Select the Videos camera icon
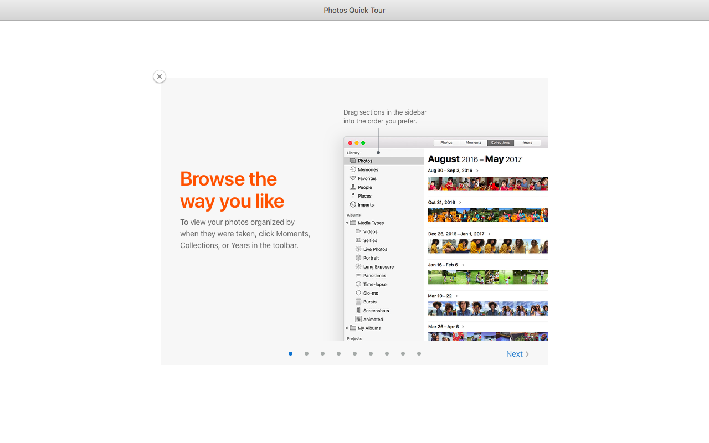This screenshot has height=443, width=709. (358, 231)
